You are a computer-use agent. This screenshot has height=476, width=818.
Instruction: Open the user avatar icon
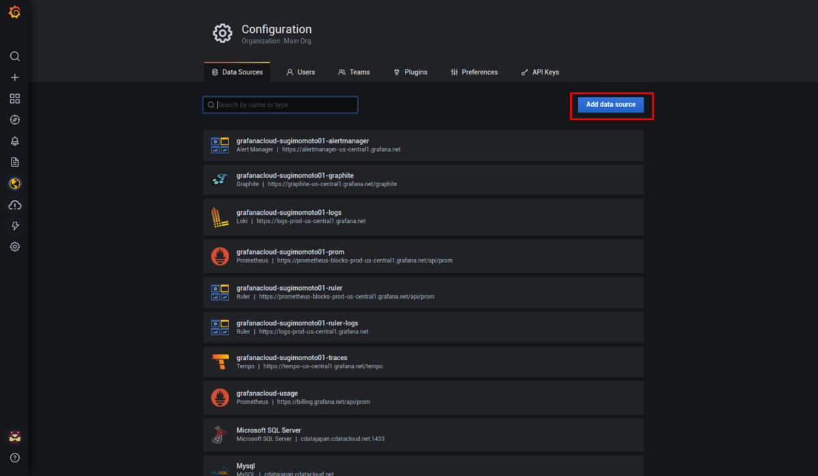pos(15,436)
